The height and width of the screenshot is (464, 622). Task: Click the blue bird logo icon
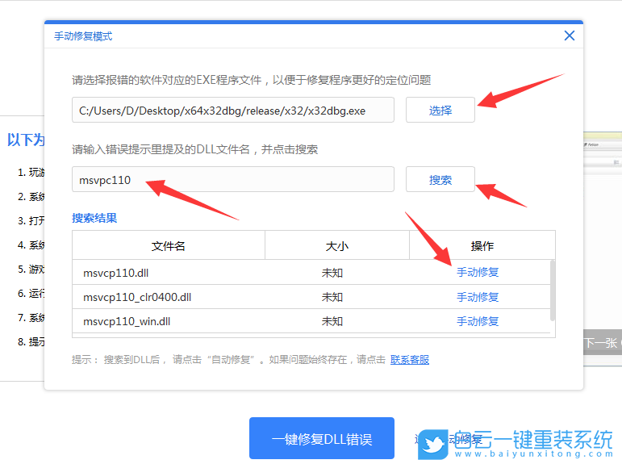pyautogui.click(x=434, y=443)
